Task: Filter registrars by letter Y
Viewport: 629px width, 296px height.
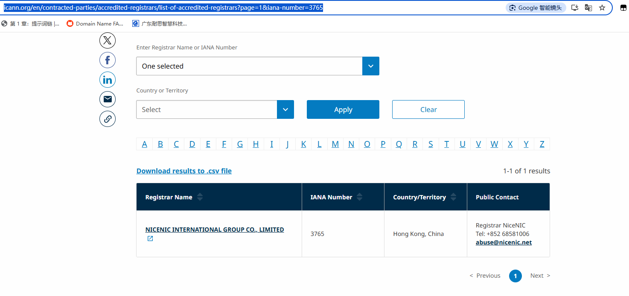Action: coord(526,144)
